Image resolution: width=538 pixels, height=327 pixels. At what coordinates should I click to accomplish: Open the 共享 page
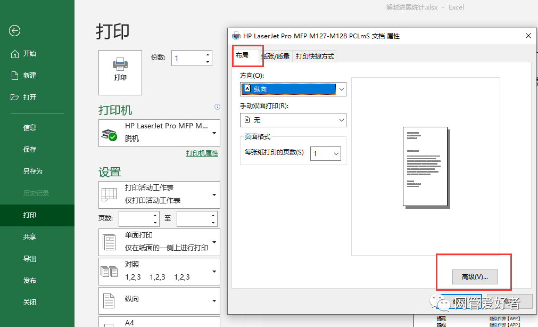pyautogui.click(x=29, y=236)
